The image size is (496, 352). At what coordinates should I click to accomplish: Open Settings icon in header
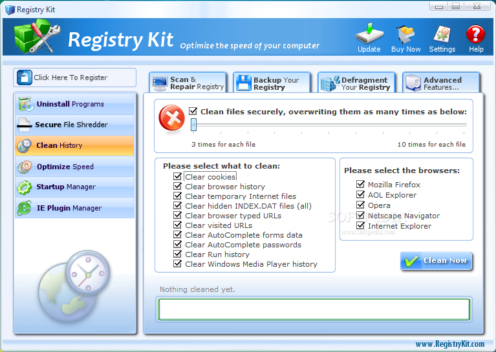(442, 34)
